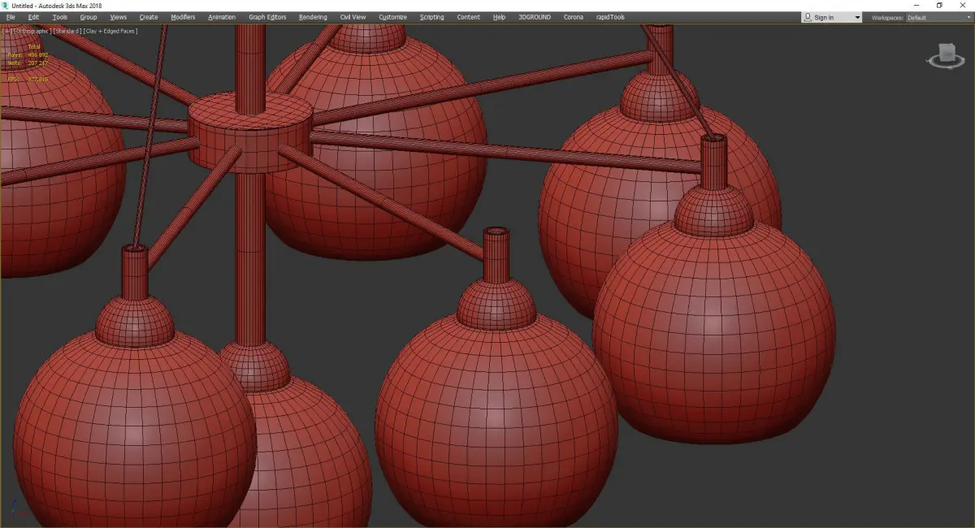Open the Rendering menu
The width and height of the screenshot is (975, 528).
coord(313,17)
